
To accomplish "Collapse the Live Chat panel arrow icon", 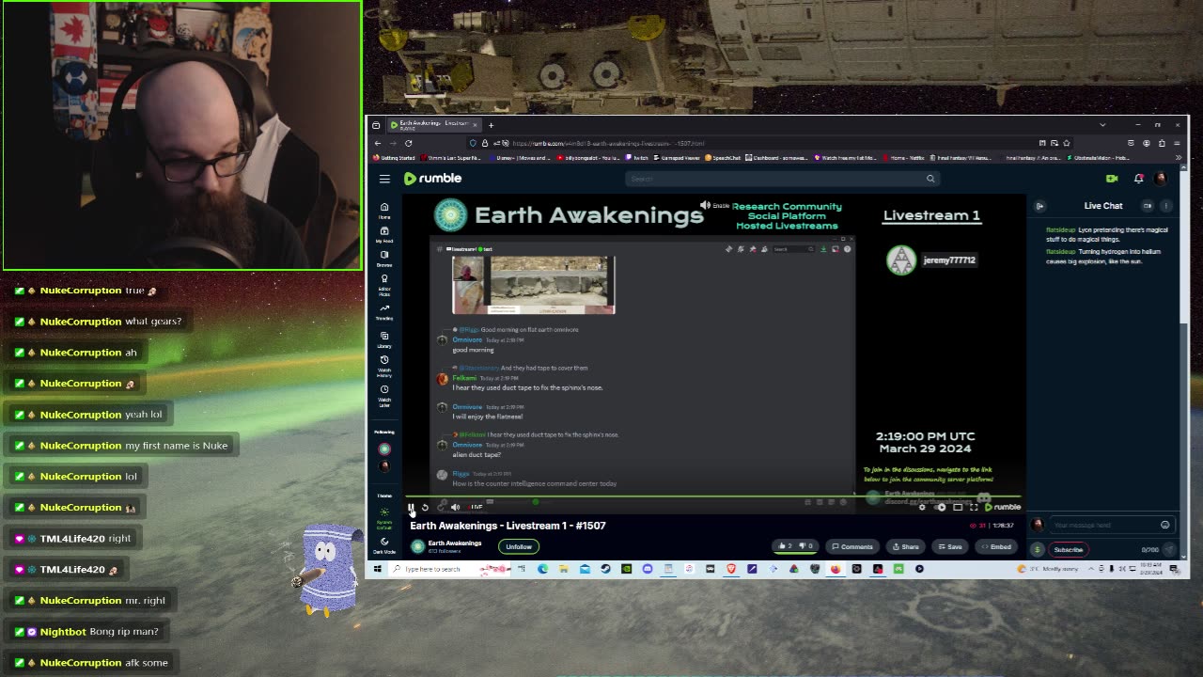I will 1039,206.
